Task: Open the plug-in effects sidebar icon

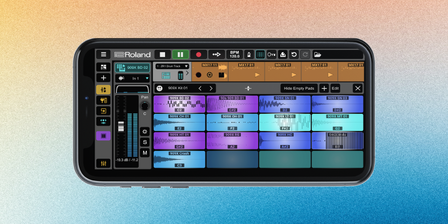Action: coord(103,100)
